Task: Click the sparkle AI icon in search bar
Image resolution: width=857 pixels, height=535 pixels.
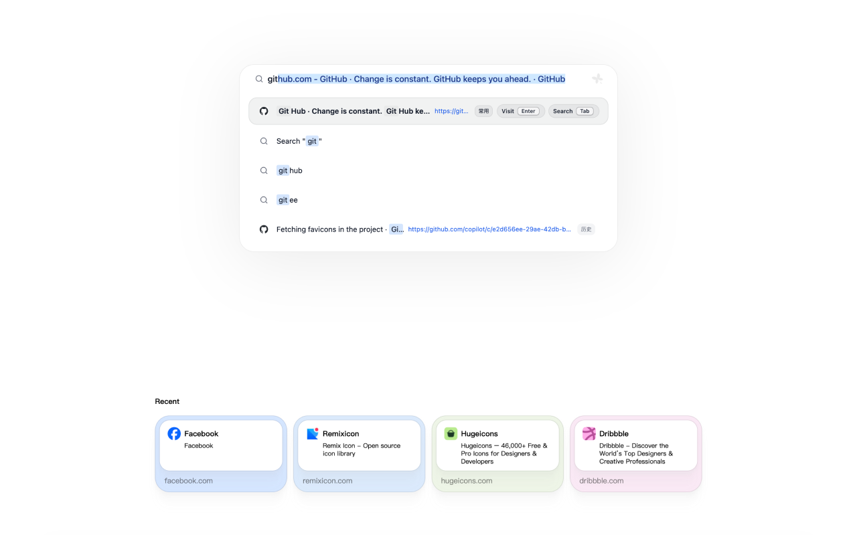Action: click(x=597, y=79)
